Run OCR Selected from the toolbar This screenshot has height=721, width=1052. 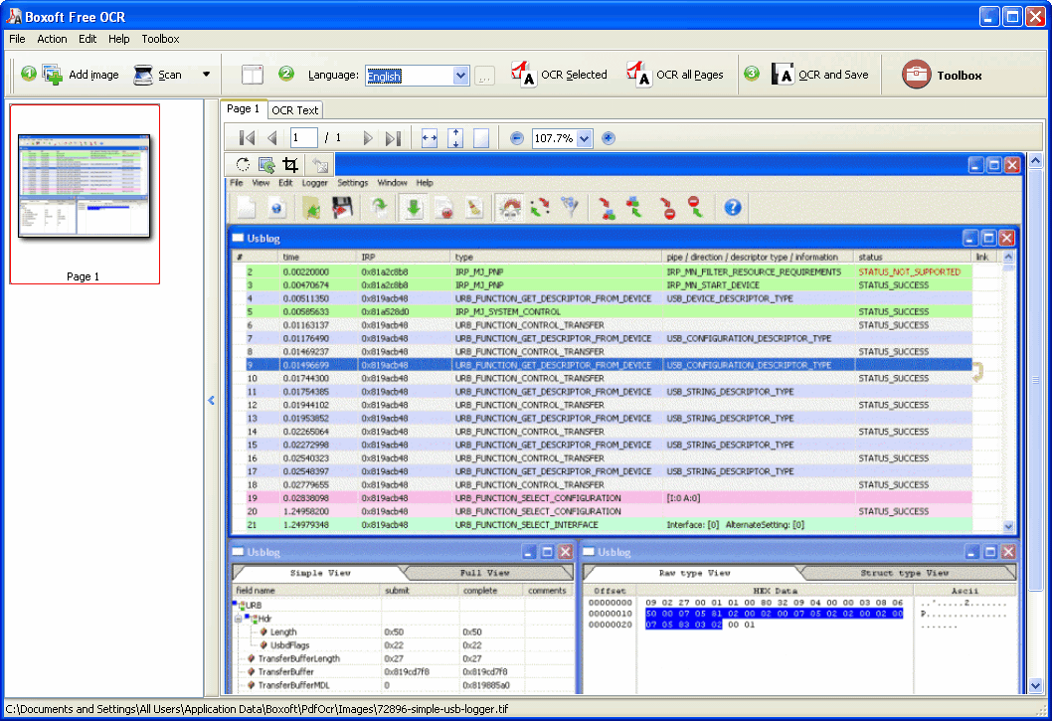pyautogui.click(x=550, y=74)
